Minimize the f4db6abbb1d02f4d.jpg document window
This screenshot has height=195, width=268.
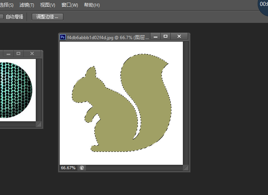pyautogui.click(x=155, y=36)
